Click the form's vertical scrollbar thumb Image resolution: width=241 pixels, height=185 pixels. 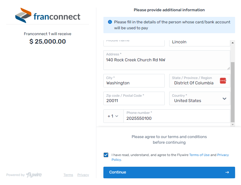click(x=233, y=92)
